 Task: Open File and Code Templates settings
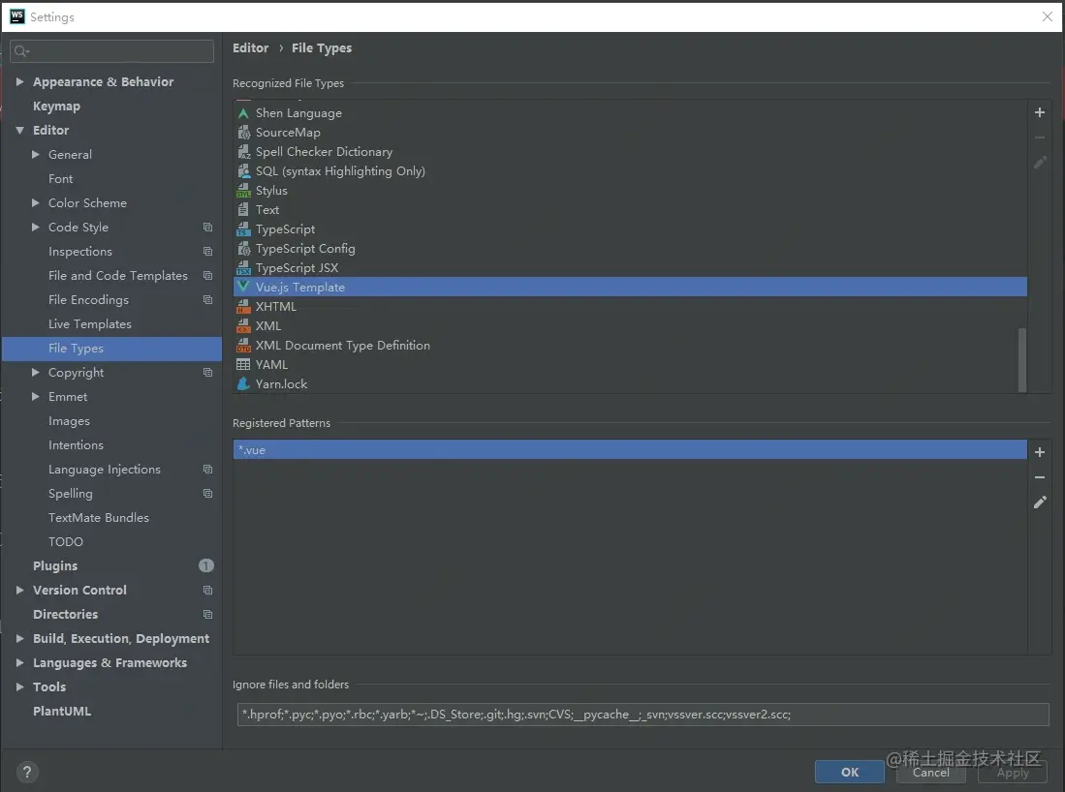[x=117, y=276]
